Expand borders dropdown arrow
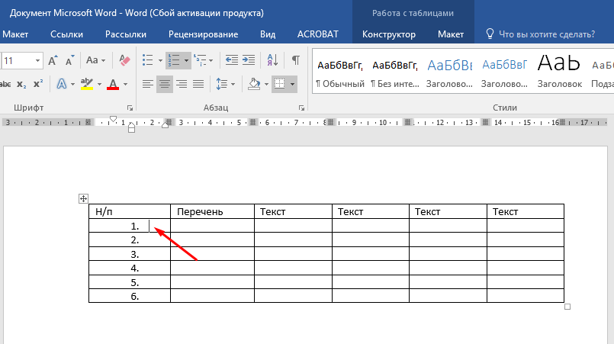This screenshot has width=614, height=344. (x=292, y=85)
